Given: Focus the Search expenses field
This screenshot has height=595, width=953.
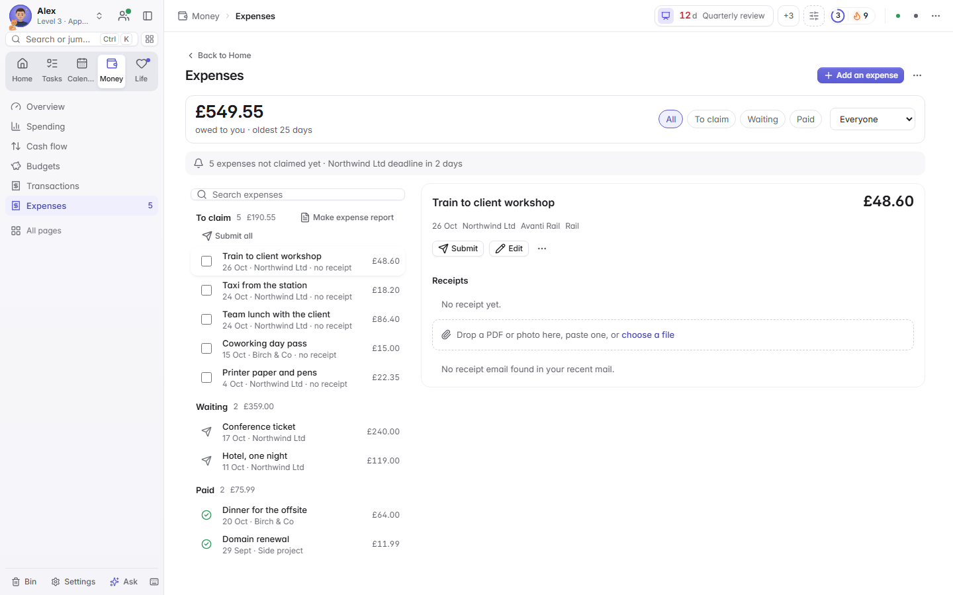Looking at the screenshot, I should (298, 194).
